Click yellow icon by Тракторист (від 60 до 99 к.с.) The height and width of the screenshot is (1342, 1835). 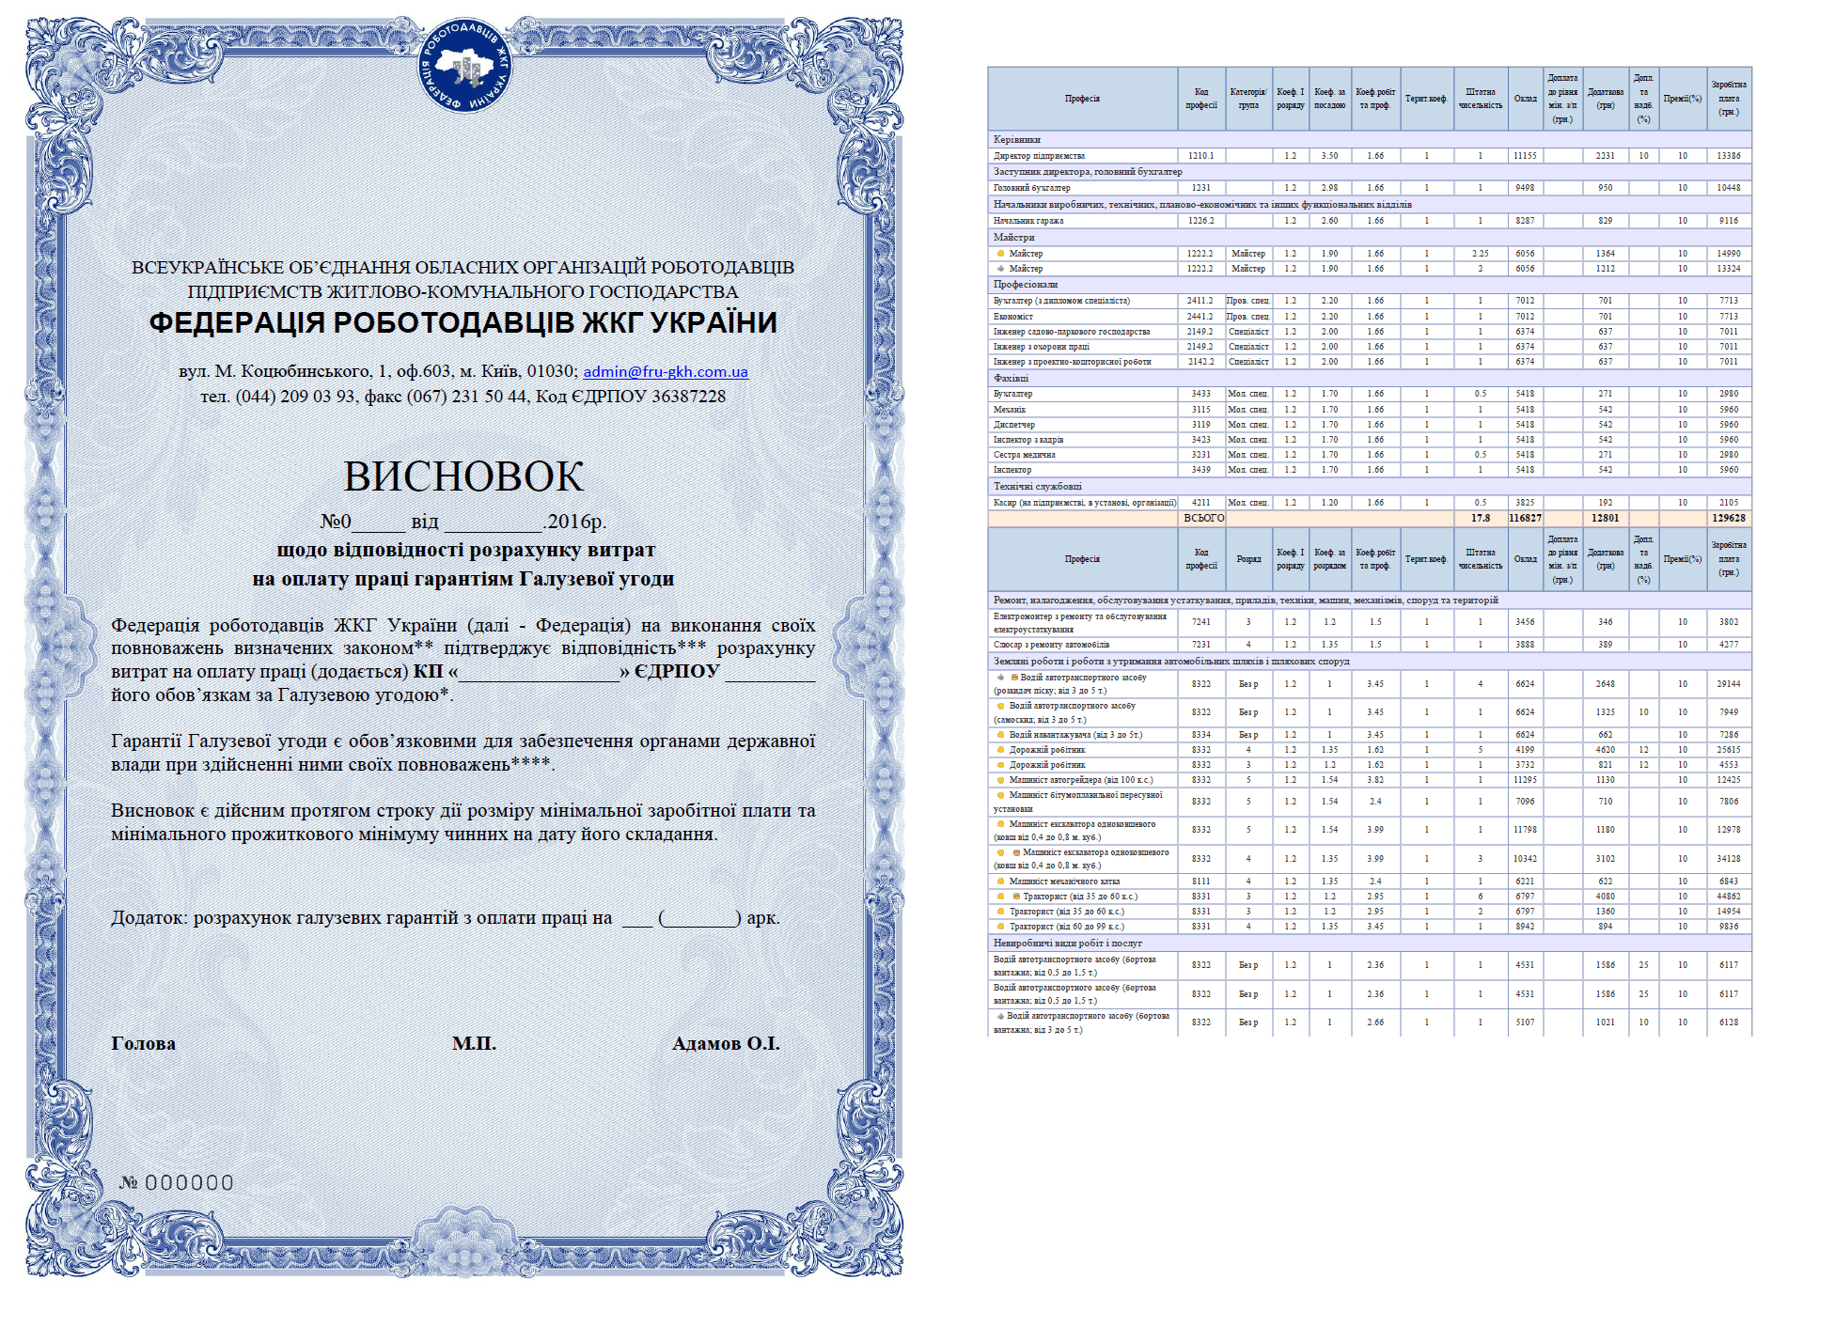(1000, 927)
